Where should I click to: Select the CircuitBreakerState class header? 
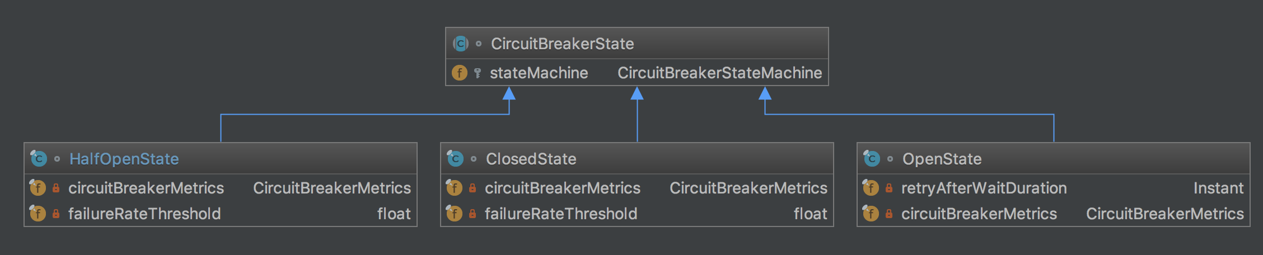tap(562, 44)
